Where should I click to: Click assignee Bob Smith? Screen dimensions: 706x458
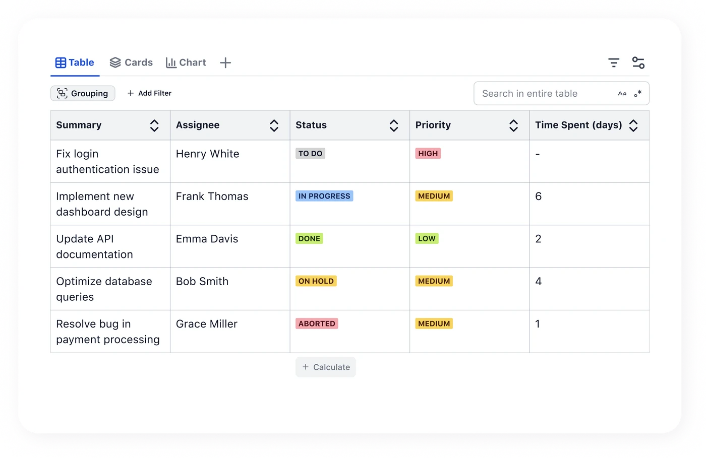click(202, 282)
